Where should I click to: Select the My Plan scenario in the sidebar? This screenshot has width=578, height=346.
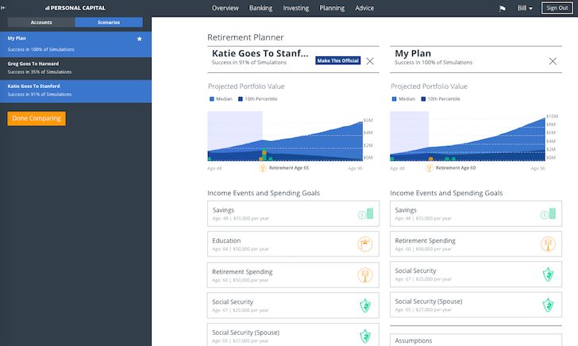point(75,44)
